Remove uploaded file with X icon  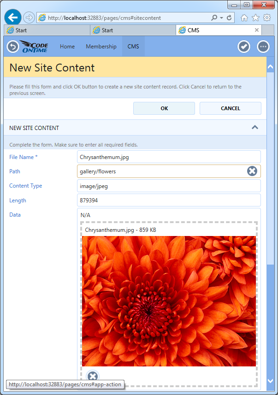click(93, 377)
